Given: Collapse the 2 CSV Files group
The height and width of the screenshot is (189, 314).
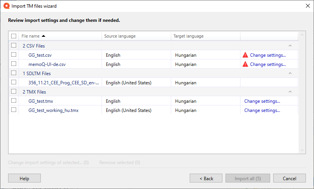Looking at the screenshot, I should click(290, 46).
